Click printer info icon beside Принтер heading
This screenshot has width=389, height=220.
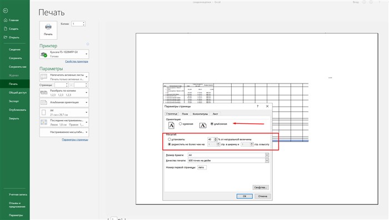[88, 44]
